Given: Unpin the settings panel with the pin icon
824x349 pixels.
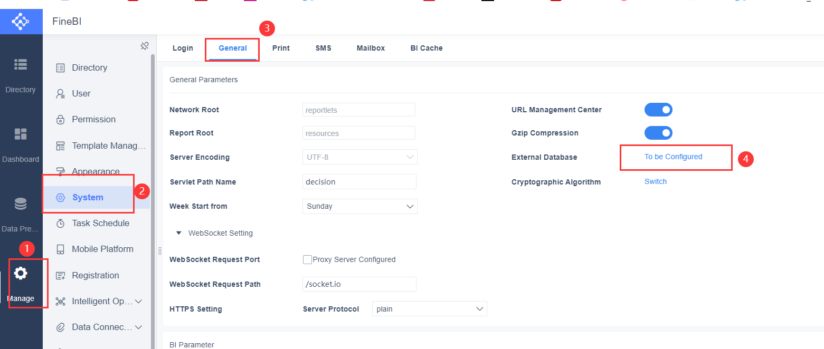Looking at the screenshot, I should pyautogui.click(x=145, y=46).
